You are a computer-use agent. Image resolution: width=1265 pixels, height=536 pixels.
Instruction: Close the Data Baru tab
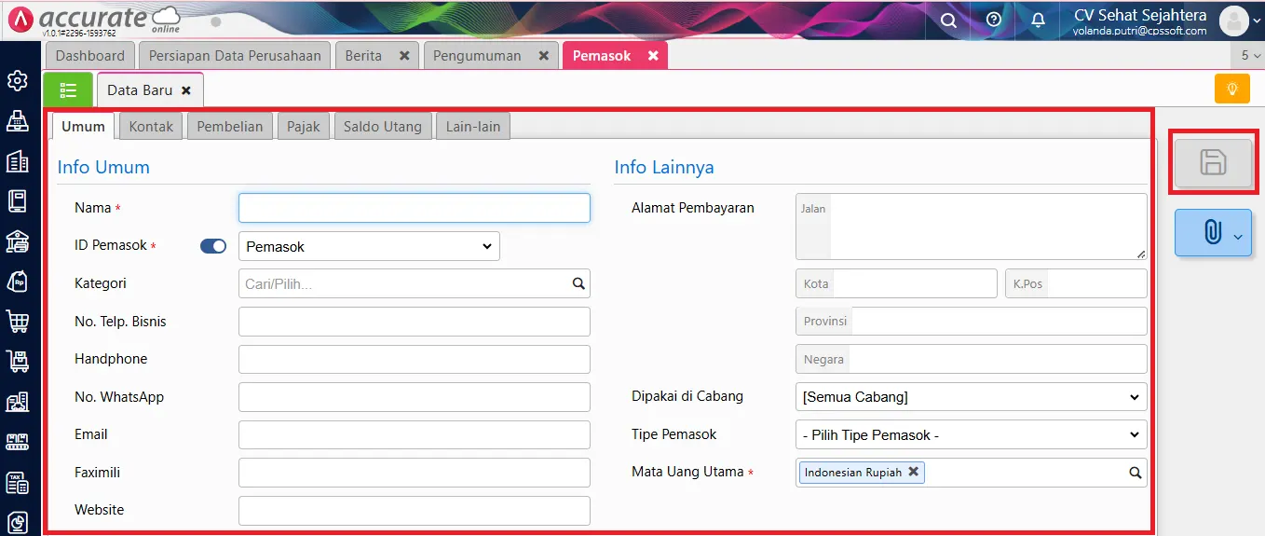pyautogui.click(x=186, y=90)
